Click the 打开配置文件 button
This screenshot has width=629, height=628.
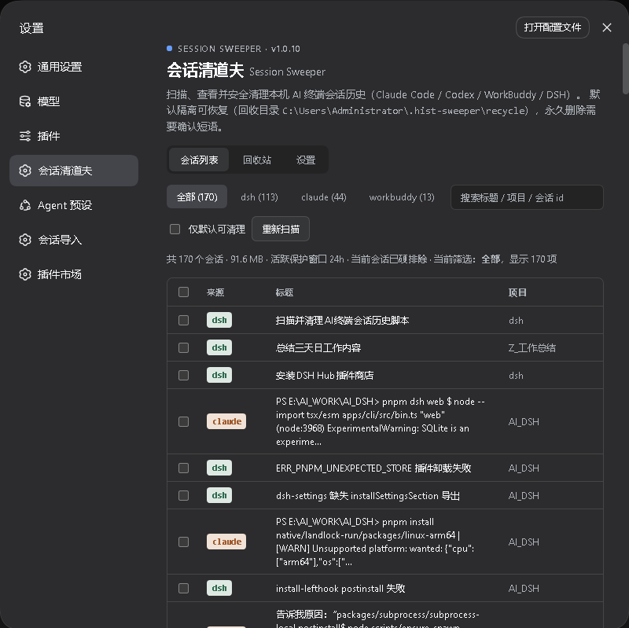pos(553,28)
